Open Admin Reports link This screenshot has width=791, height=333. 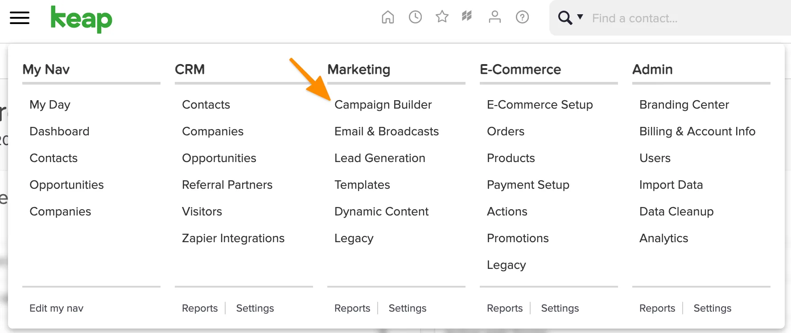(657, 309)
